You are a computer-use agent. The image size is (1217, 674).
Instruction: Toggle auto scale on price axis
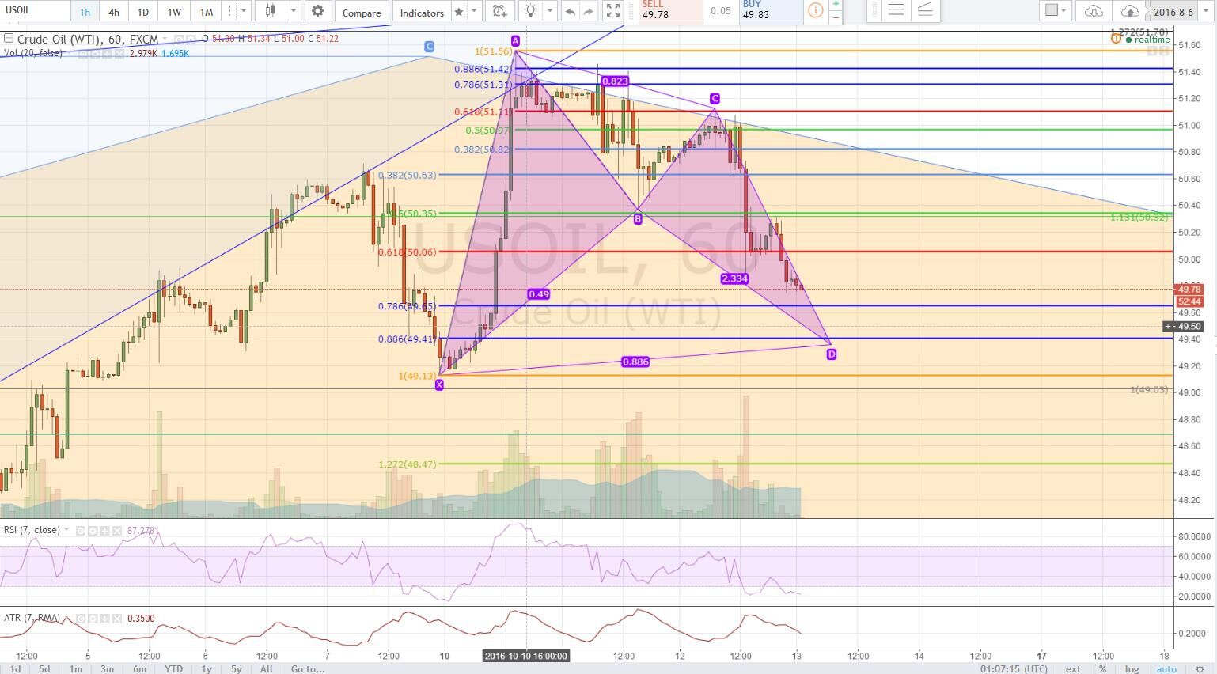click(x=1166, y=669)
